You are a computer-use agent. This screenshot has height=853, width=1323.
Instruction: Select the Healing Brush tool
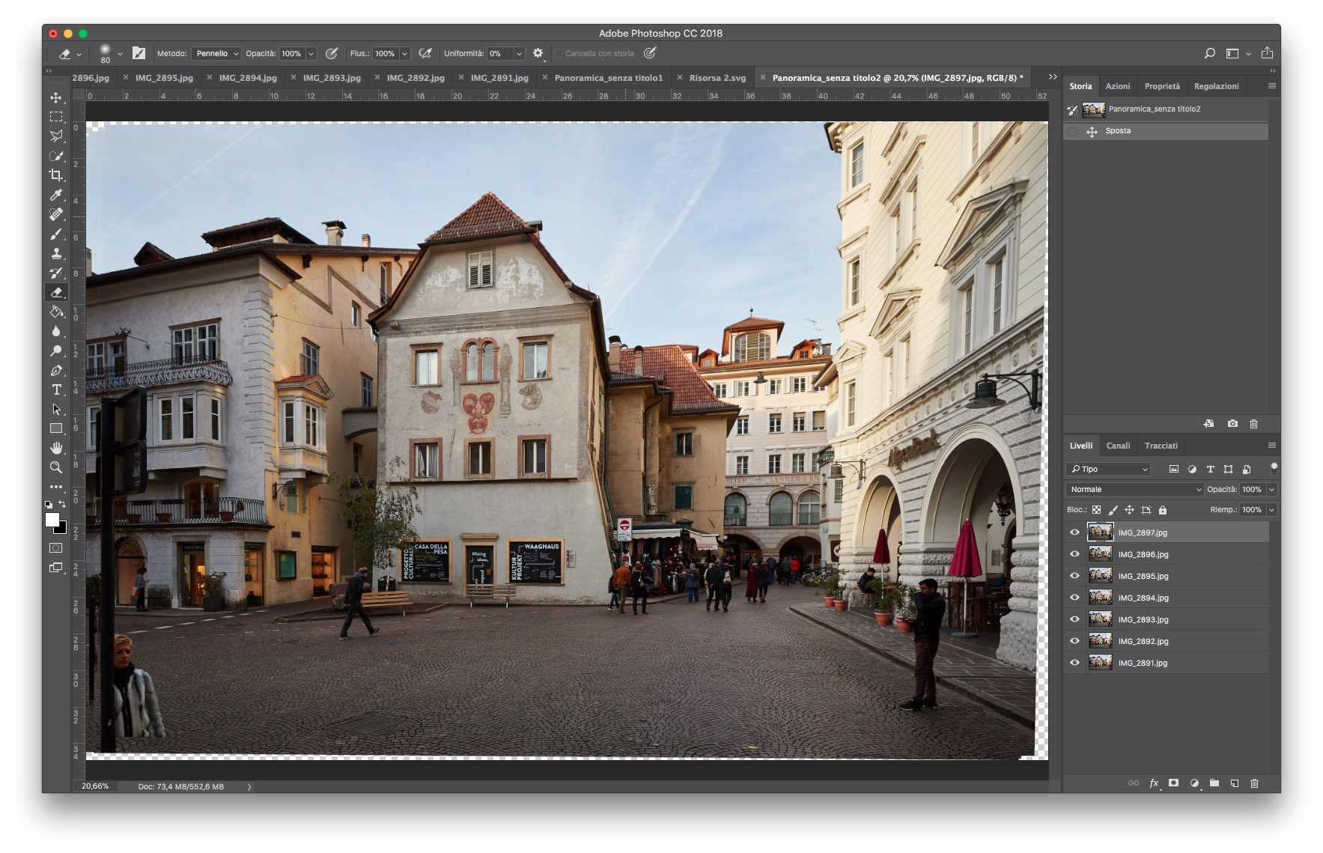[x=56, y=214]
